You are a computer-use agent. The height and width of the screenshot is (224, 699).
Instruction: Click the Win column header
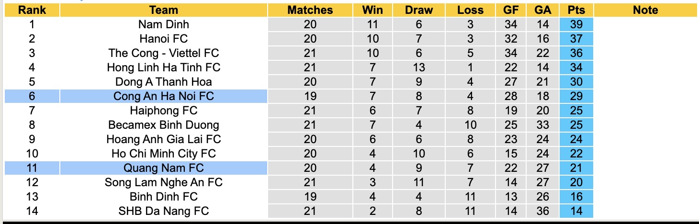(x=372, y=10)
